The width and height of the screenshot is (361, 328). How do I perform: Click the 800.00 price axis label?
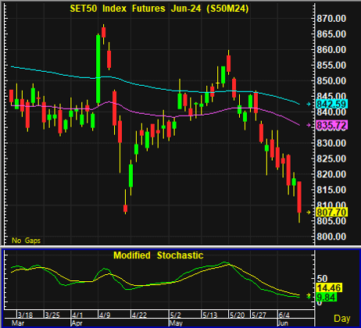(331, 237)
